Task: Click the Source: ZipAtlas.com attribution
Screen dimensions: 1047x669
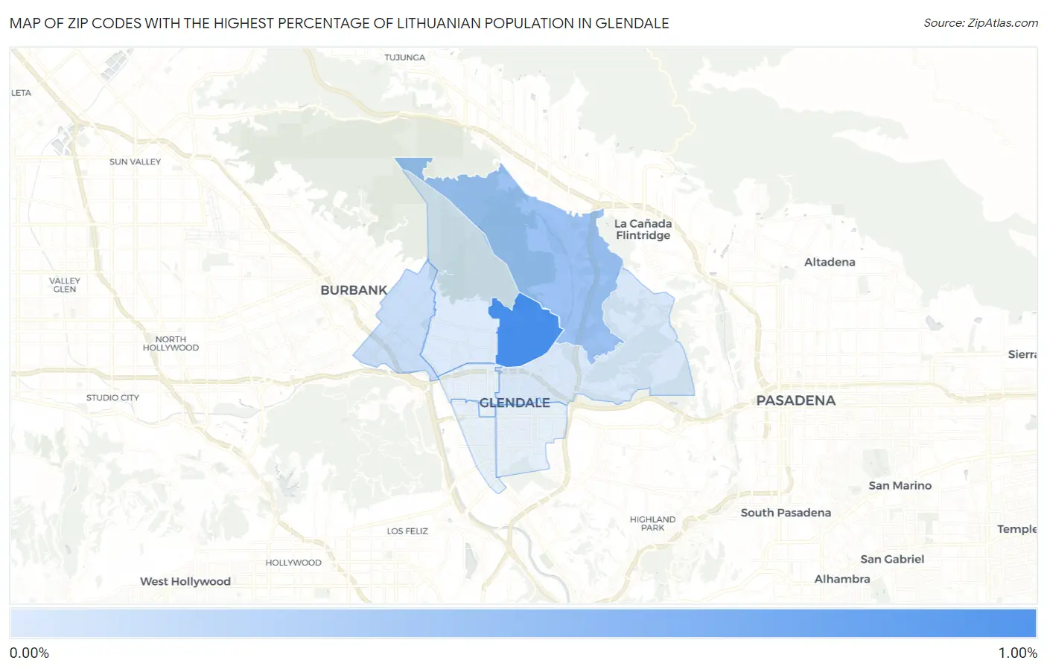Action: click(981, 23)
